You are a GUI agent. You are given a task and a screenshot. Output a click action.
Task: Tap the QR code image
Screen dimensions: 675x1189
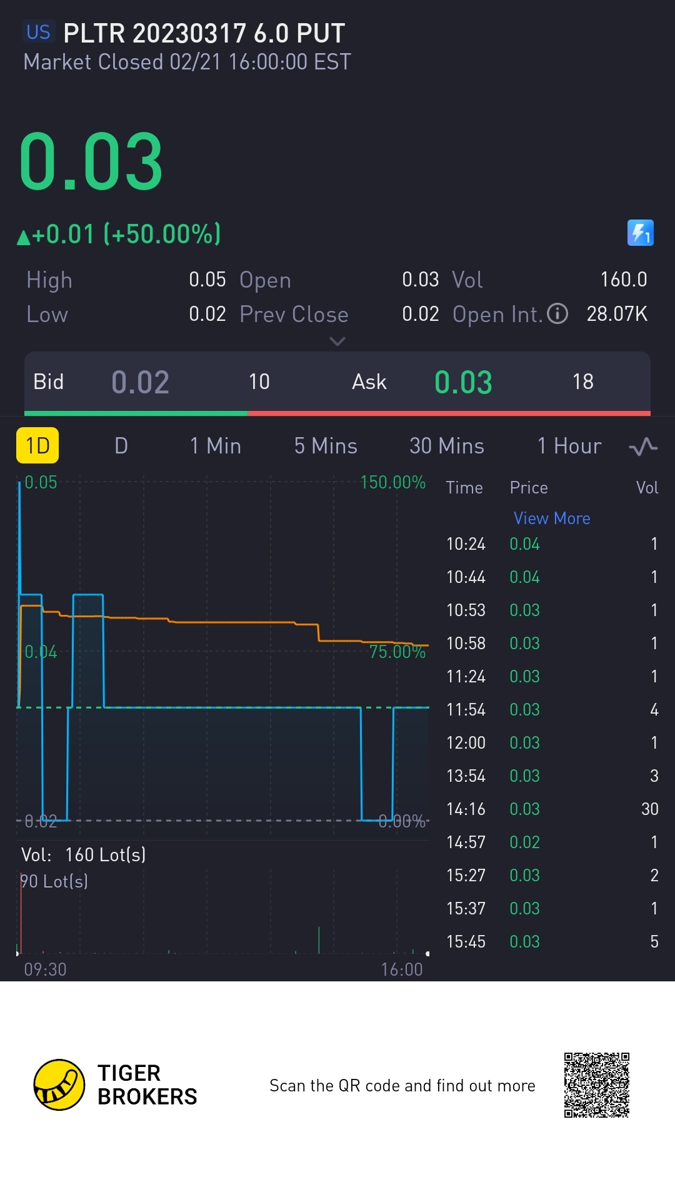click(x=596, y=1085)
